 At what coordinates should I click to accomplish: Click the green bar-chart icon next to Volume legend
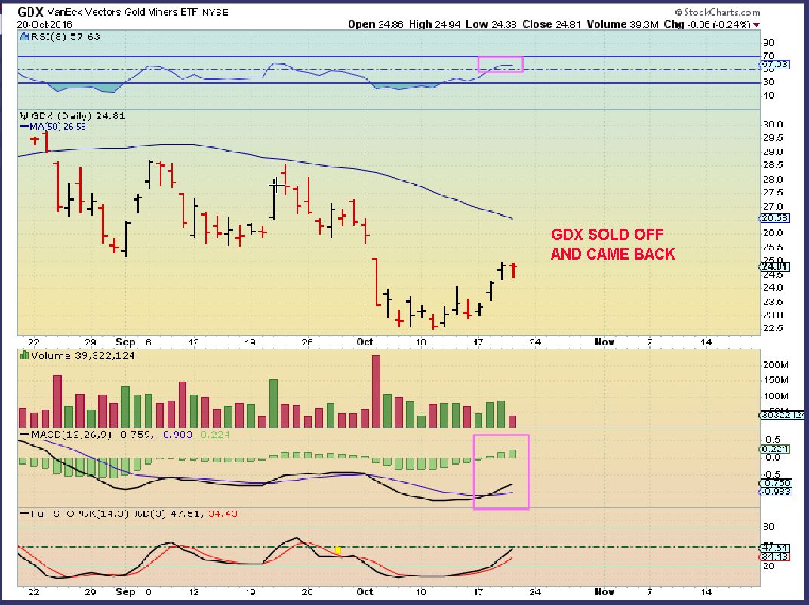point(23,355)
